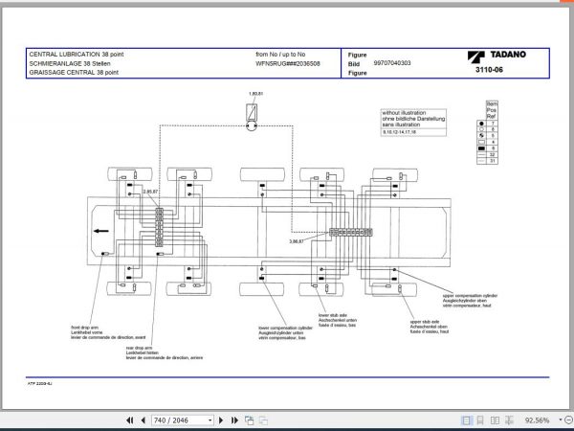This screenshot has height=431, width=574.
Task: Jump to the last page
Action: (234, 420)
